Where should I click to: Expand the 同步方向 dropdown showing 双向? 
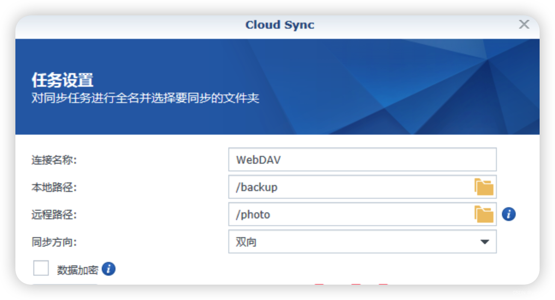pyautogui.click(x=362, y=241)
